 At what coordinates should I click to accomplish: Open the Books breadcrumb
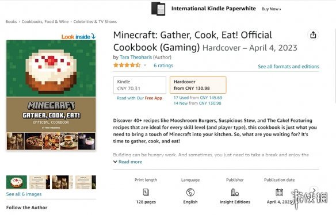tap(11, 22)
